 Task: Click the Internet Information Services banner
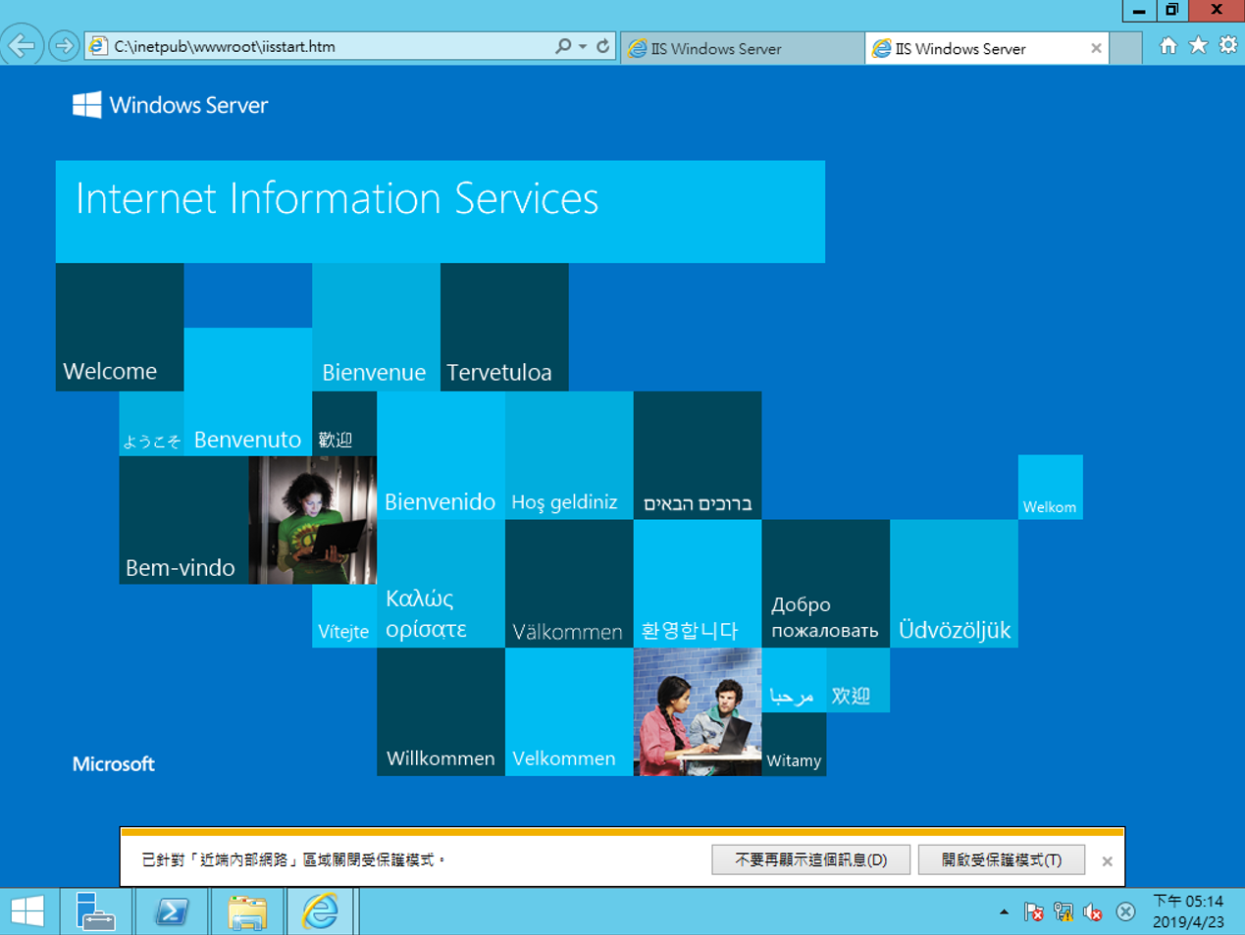click(x=441, y=212)
